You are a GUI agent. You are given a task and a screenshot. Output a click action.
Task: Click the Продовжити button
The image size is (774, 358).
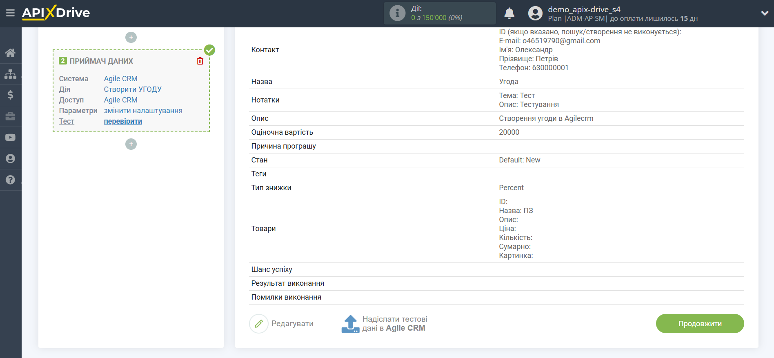click(x=700, y=324)
